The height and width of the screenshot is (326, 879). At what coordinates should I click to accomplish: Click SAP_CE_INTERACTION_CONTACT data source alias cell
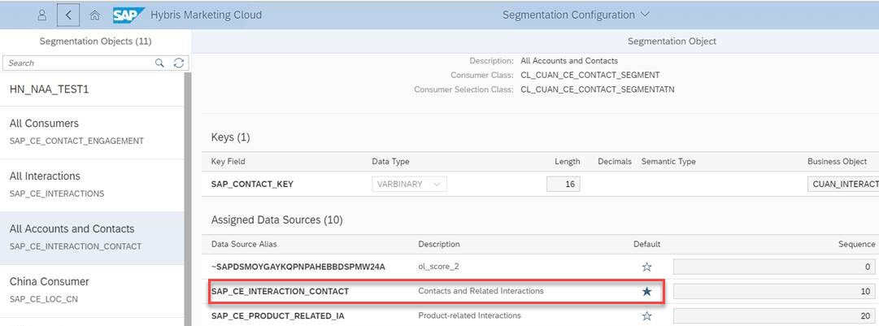click(x=280, y=291)
